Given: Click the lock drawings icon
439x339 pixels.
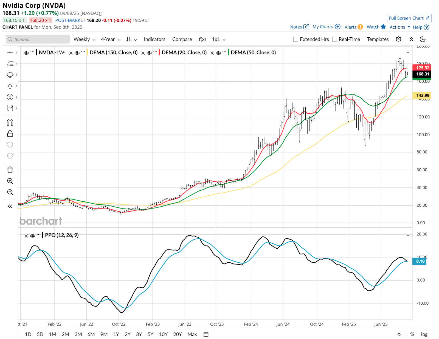Looking at the screenshot, I should pyautogui.click(x=10, y=134).
